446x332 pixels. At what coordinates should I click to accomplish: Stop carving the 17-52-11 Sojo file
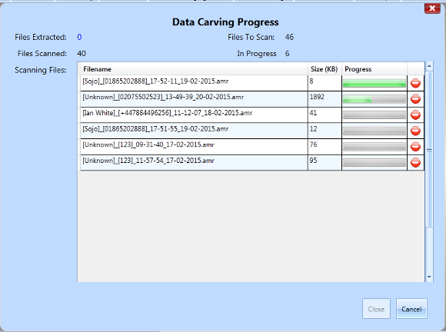pyautogui.click(x=415, y=83)
